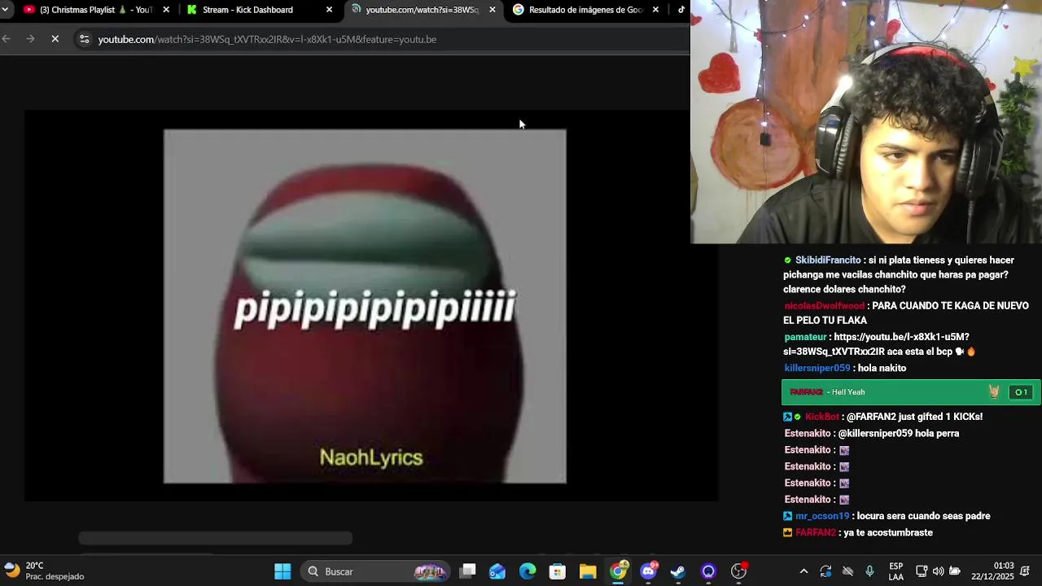The image size is (1042, 586).
Task: Go back with browser back arrow
Action: pos(7,39)
